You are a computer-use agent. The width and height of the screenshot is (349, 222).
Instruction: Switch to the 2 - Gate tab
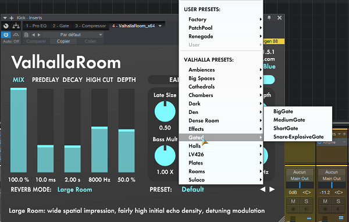[x=60, y=26]
